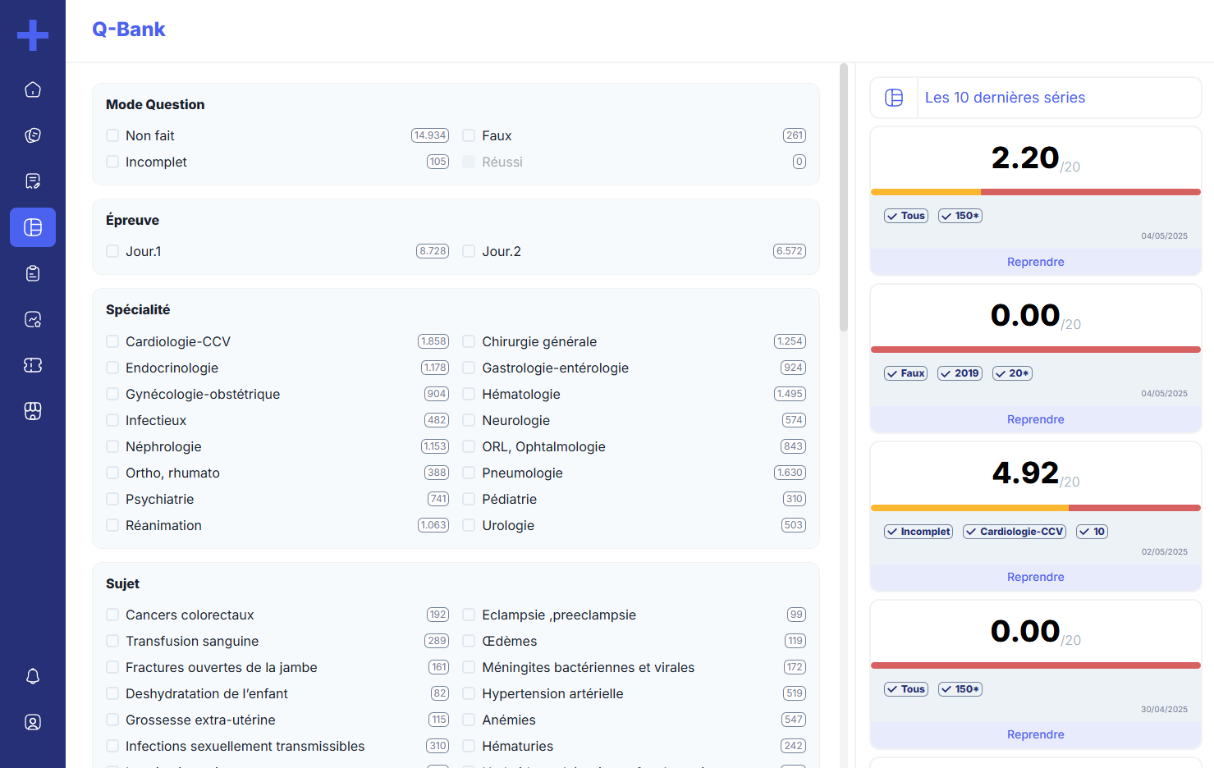Click the clipboard icon in sidebar
1214x768 pixels.
(33, 273)
